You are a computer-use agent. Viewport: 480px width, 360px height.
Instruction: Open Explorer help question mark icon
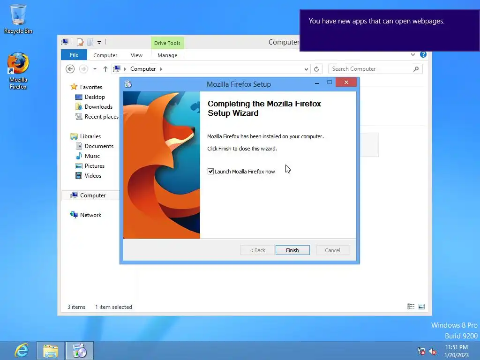coord(423,54)
